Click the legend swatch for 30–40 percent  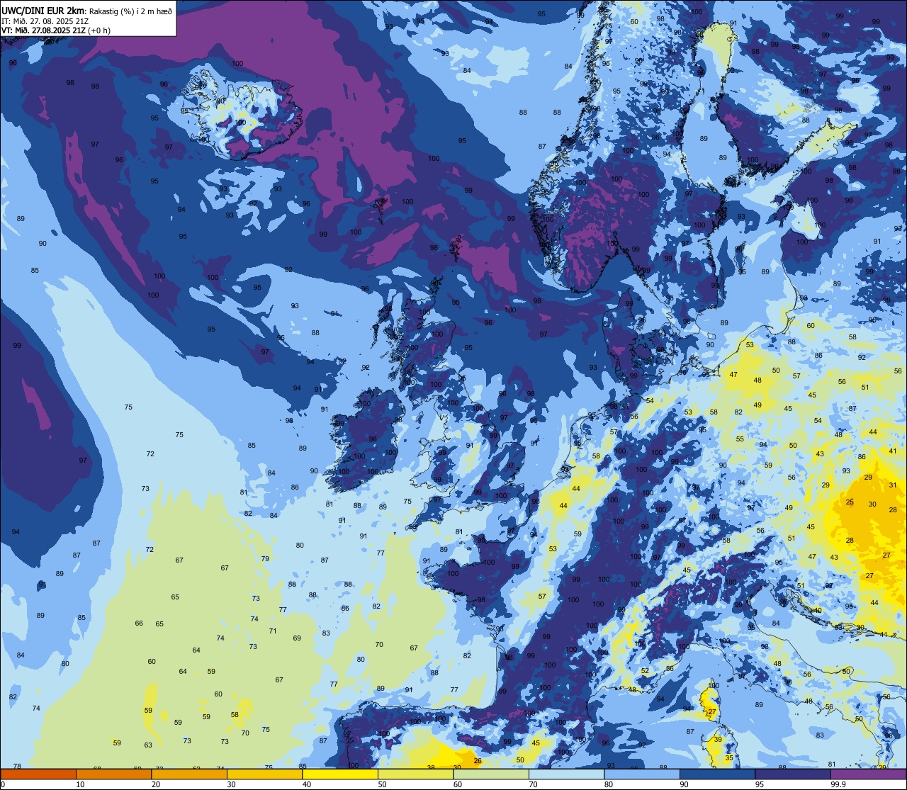click(x=264, y=774)
